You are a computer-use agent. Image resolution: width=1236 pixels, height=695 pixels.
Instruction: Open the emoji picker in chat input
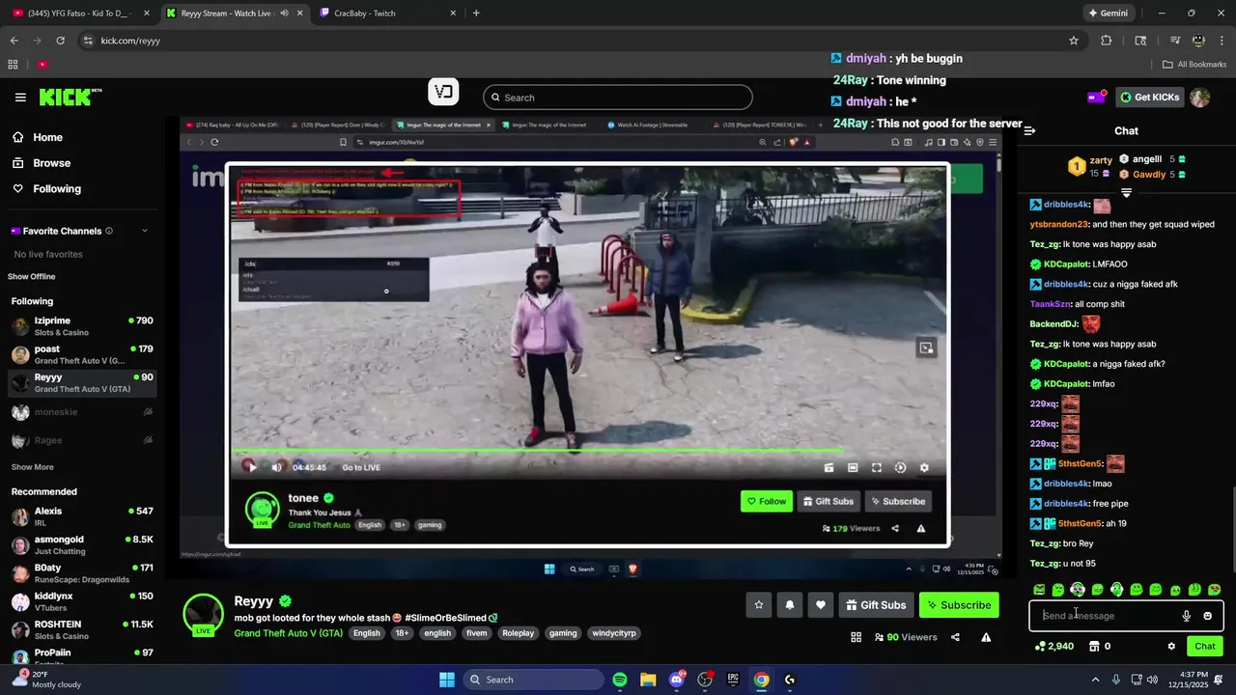(1207, 616)
